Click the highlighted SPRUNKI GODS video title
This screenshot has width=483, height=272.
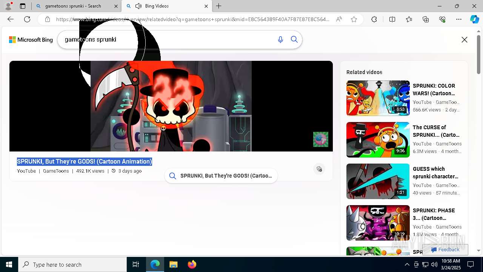[85, 161]
